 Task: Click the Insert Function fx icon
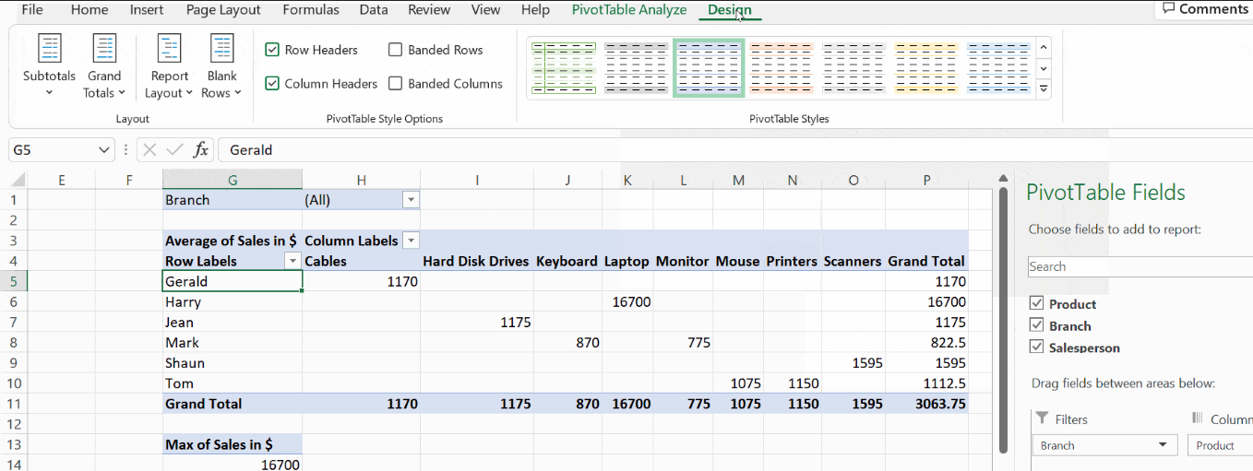point(200,149)
